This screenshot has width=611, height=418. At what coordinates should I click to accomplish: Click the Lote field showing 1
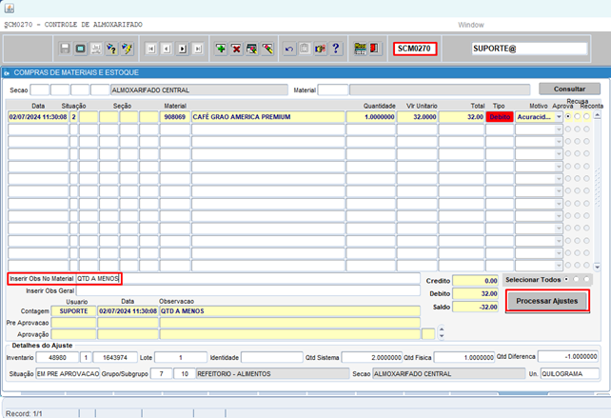click(181, 357)
